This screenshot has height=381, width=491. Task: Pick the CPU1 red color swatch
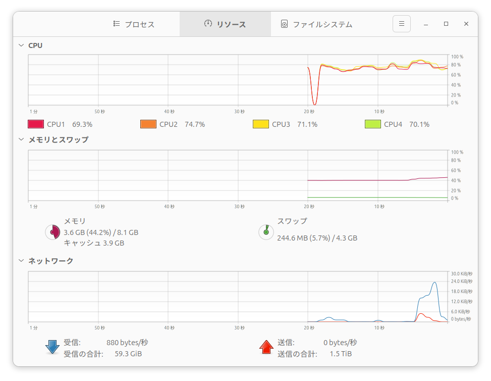[35, 124]
